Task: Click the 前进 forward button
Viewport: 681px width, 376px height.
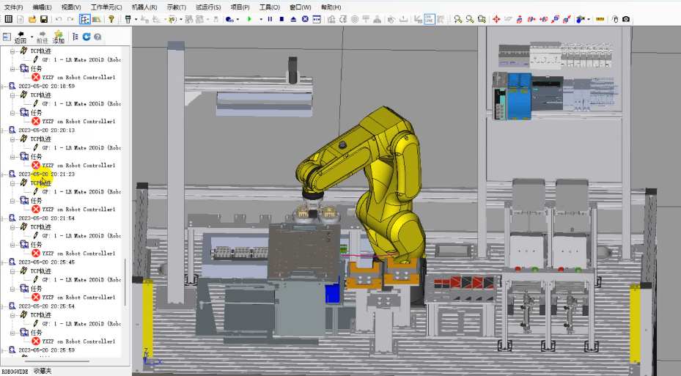Action: (x=42, y=37)
